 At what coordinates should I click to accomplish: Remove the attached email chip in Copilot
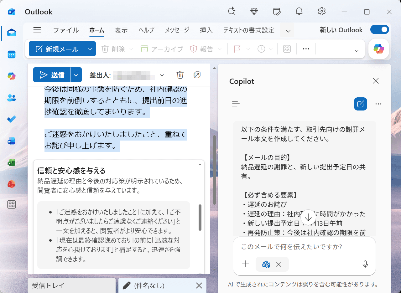coord(279,264)
